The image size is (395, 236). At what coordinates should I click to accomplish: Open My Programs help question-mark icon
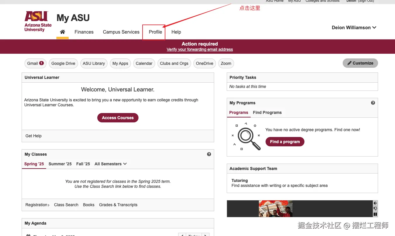click(x=373, y=103)
